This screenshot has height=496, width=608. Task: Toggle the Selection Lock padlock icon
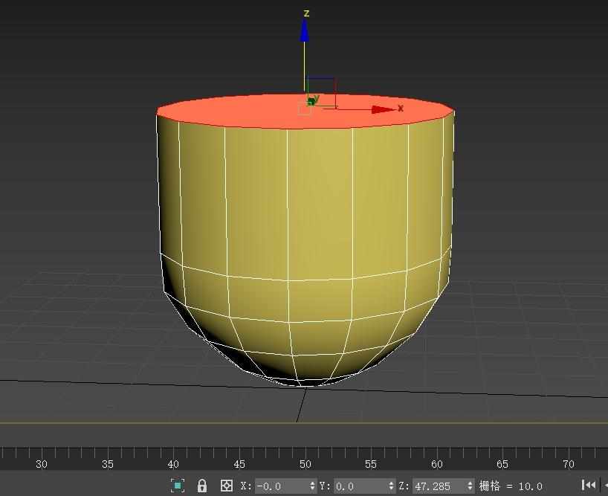pyautogui.click(x=202, y=486)
